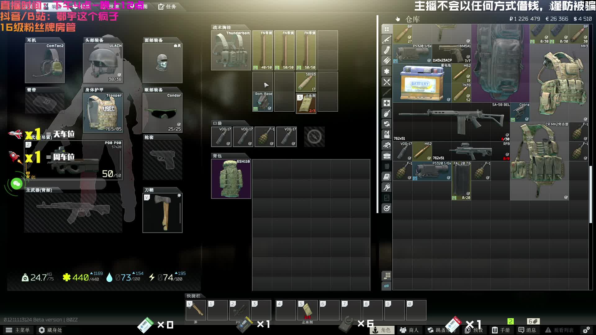Open the 预设 (Presets) button

coord(474,330)
